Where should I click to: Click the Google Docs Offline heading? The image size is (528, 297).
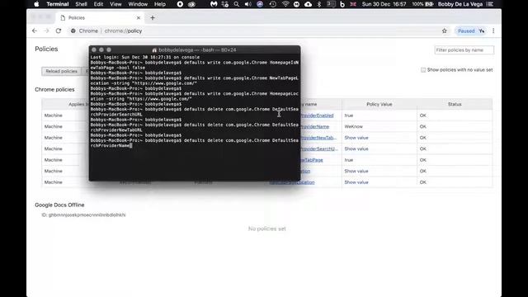(x=59, y=205)
